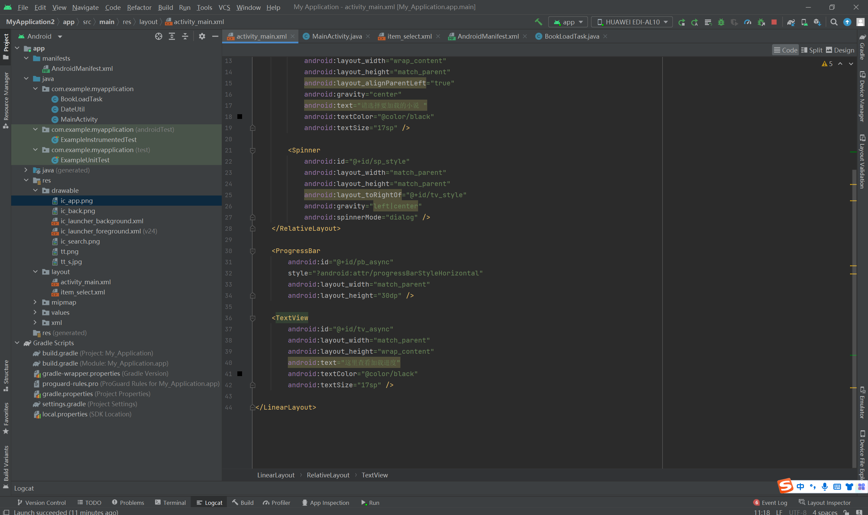The width and height of the screenshot is (868, 515).
Task: Open the Terminal tool window
Action: click(170, 502)
